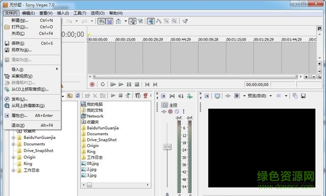This screenshot has width=326, height=196.
Task: Click the explorer Stop Preview icon
Action: (x=120, y=96)
